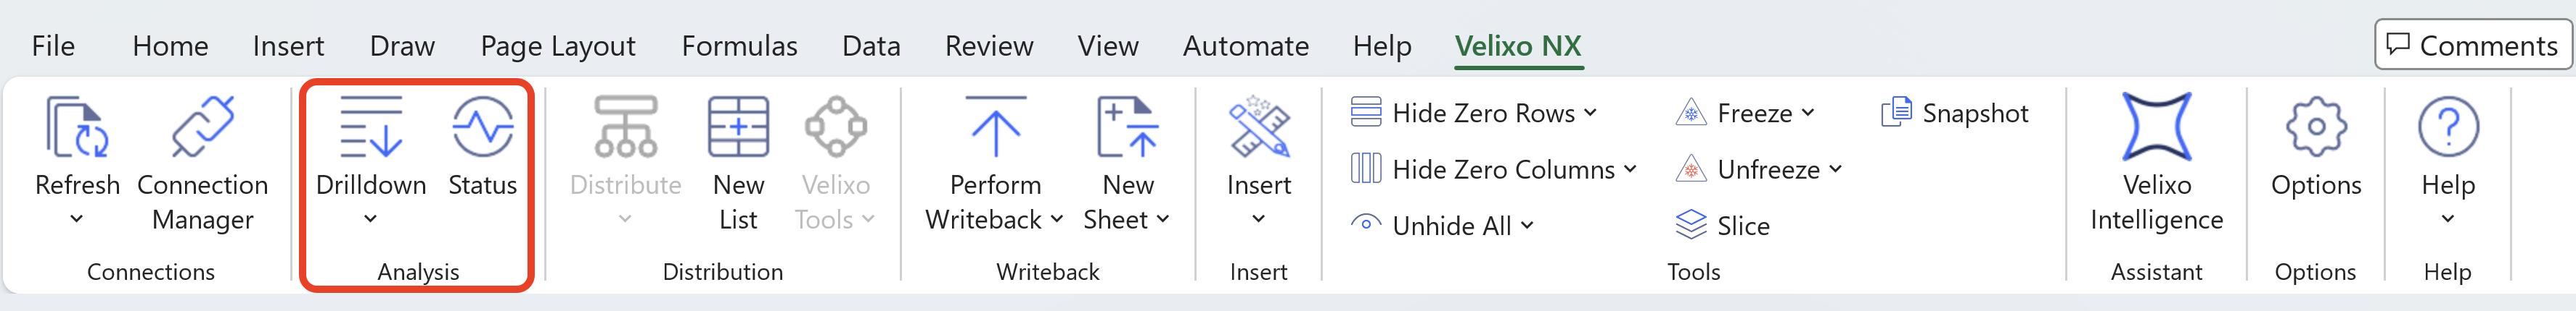This screenshot has width=2576, height=311.
Task: Open the Page Layout tab
Action: pyautogui.click(x=557, y=46)
